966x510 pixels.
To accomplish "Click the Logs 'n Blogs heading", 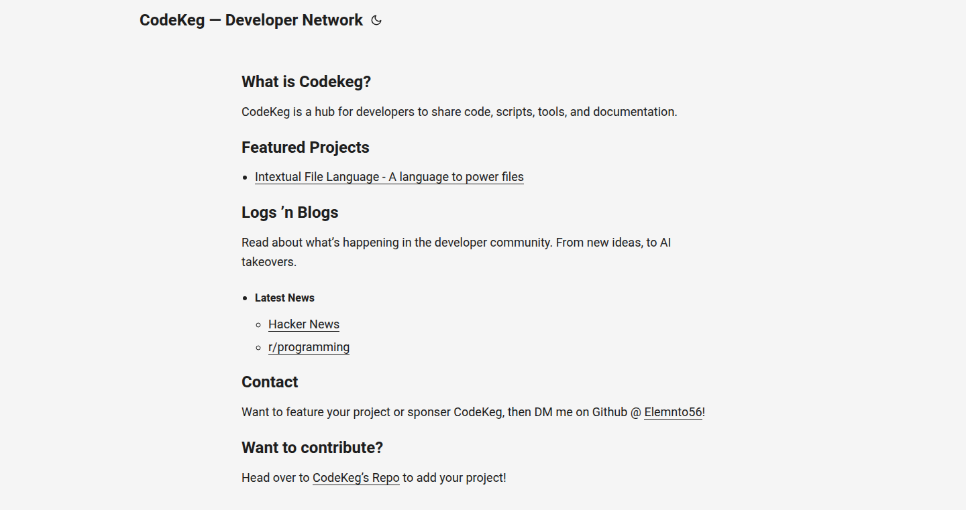I will (x=290, y=212).
